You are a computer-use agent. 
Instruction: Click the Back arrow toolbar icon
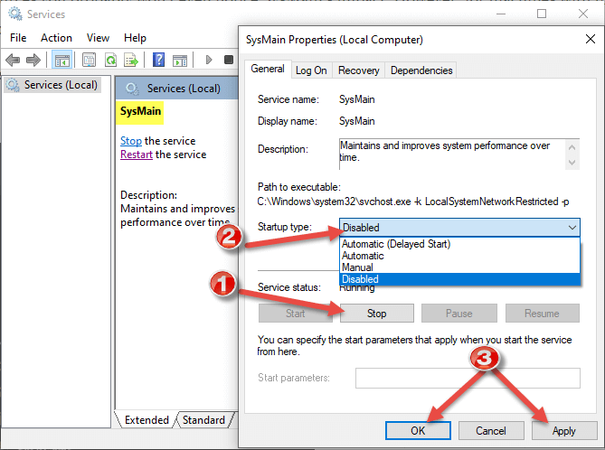coord(13,61)
